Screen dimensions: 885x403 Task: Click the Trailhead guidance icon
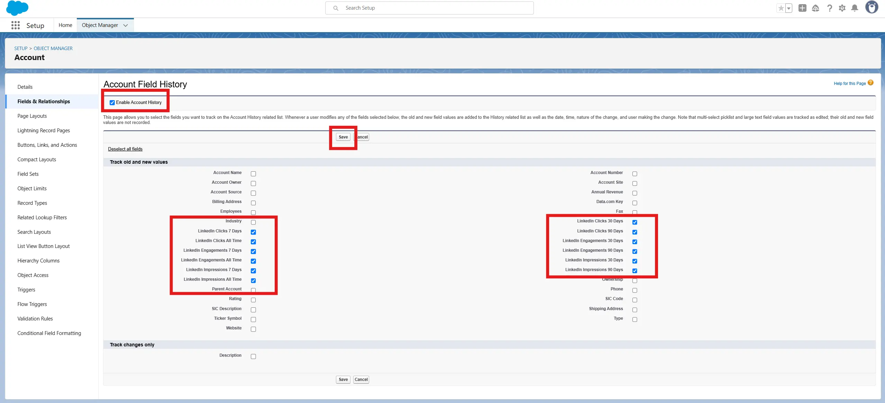(x=815, y=8)
